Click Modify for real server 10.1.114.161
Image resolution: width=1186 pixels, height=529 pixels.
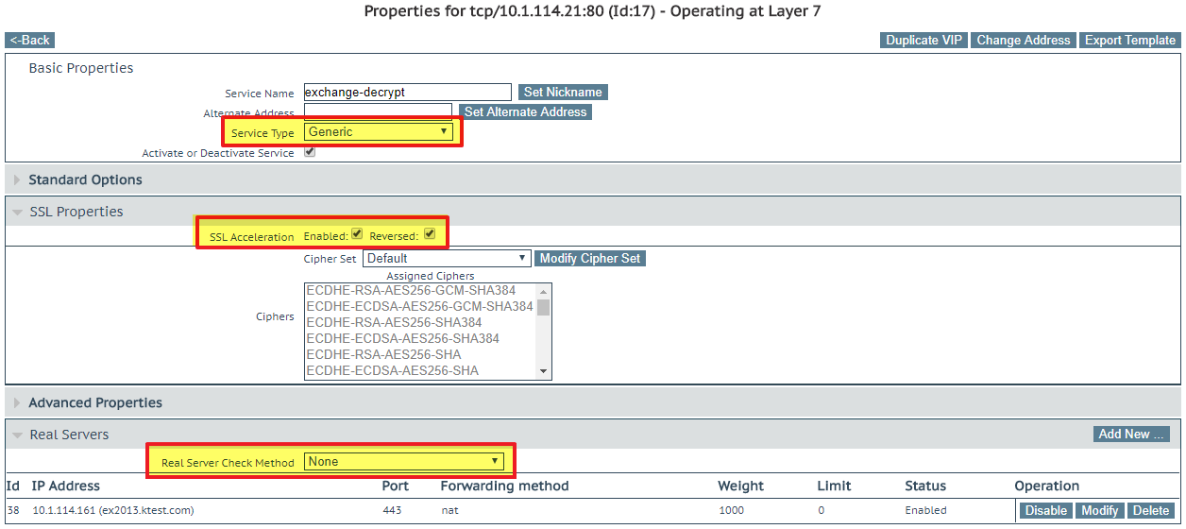tap(1100, 510)
